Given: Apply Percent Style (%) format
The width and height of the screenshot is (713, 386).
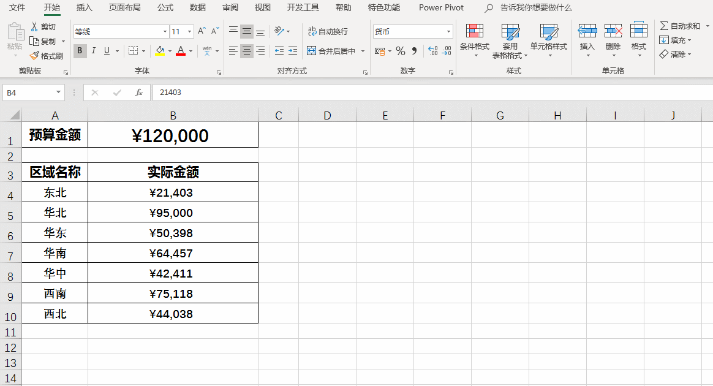Looking at the screenshot, I should (401, 51).
